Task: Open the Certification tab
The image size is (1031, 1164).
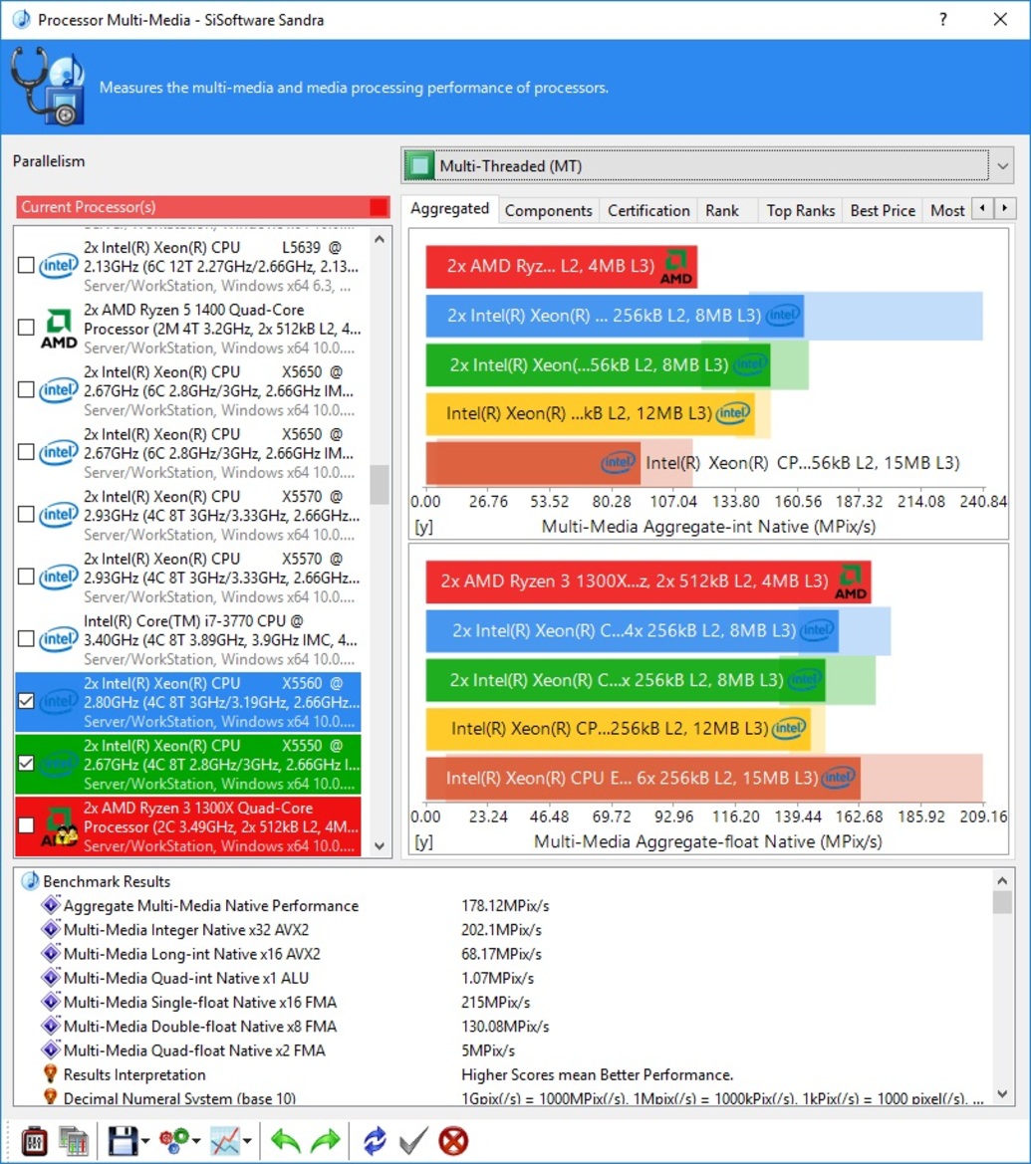Action: tap(648, 211)
